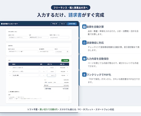Click the green 買い切りで月額0円 text

(48, 110)
